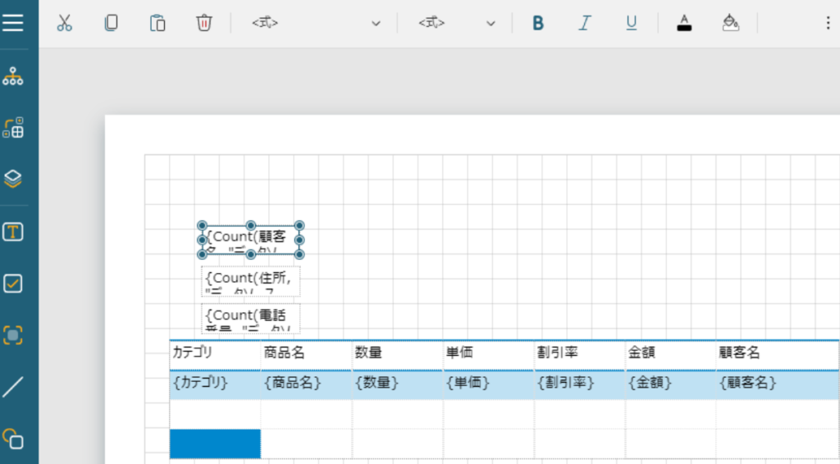The height and width of the screenshot is (464, 840).
Task: Click the Copy icon in toolbar
Action: click(x=111, y=23)
